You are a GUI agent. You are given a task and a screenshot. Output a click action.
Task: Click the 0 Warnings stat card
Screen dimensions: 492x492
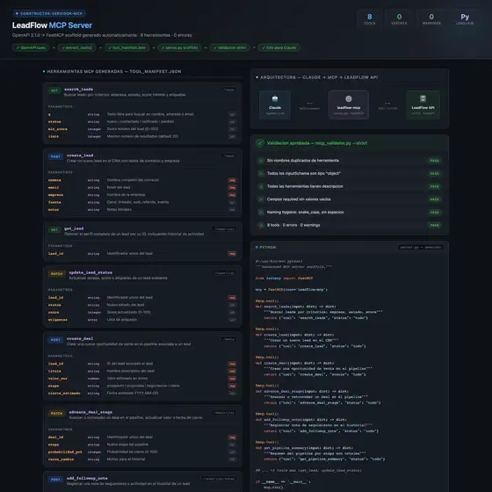pos(431,18)
